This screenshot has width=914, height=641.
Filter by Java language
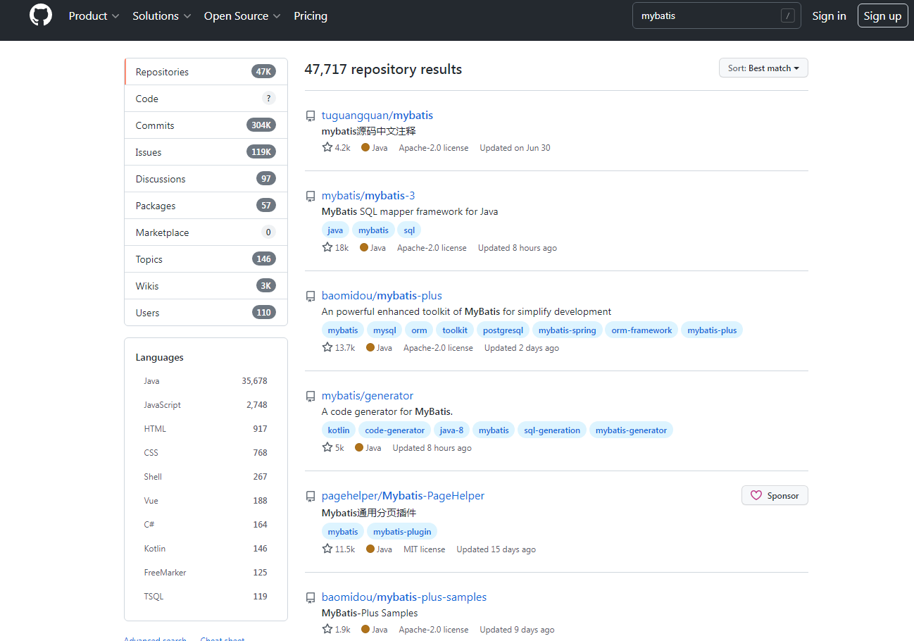[x=206, y=381]
